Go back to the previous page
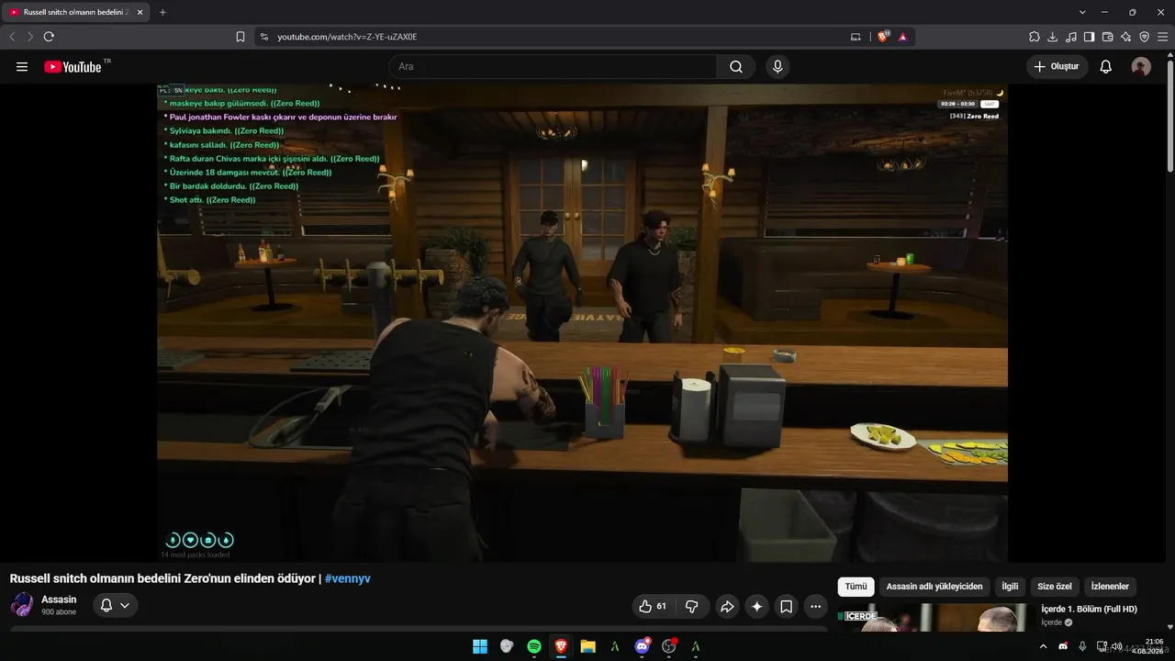This screenshot has width=1175, height=661. 12,37
